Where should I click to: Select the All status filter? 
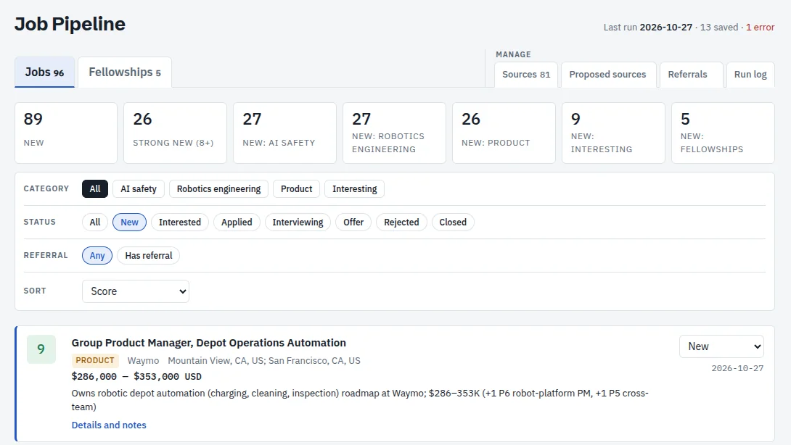tap(95, 222)
